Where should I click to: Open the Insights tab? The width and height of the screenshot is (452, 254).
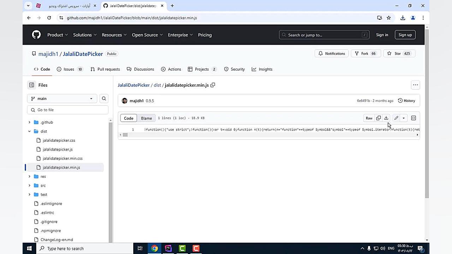tap(262, 69)
